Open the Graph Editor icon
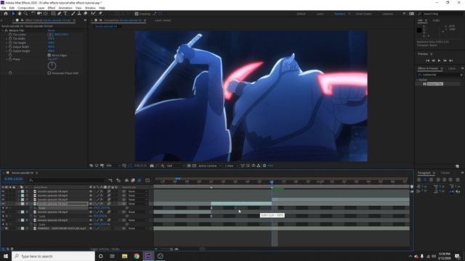The width and height of the screenshot is (465, 261). tap(147, 181)
